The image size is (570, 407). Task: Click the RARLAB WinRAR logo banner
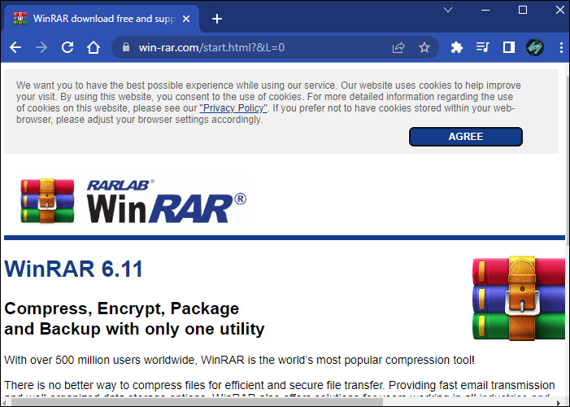134,201
